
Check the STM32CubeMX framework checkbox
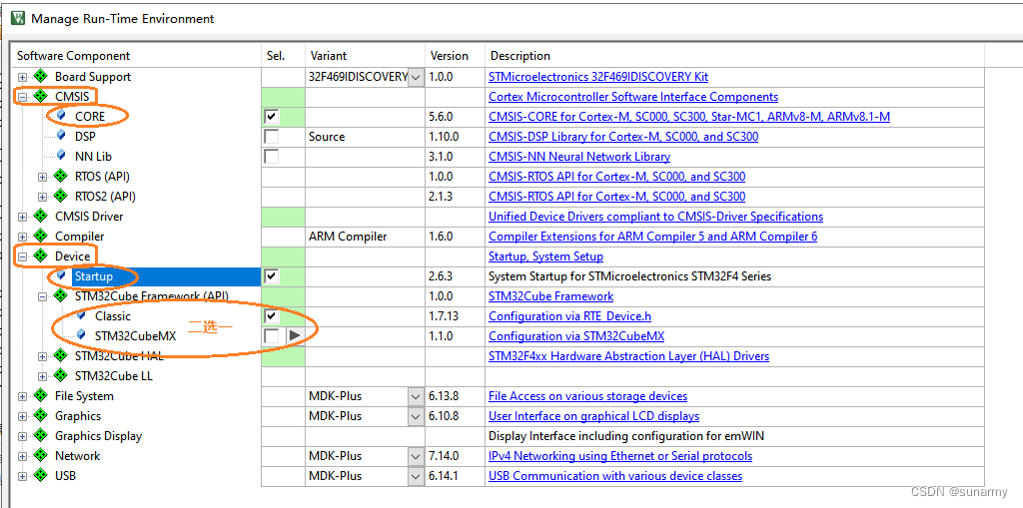[x=272, y=336]
